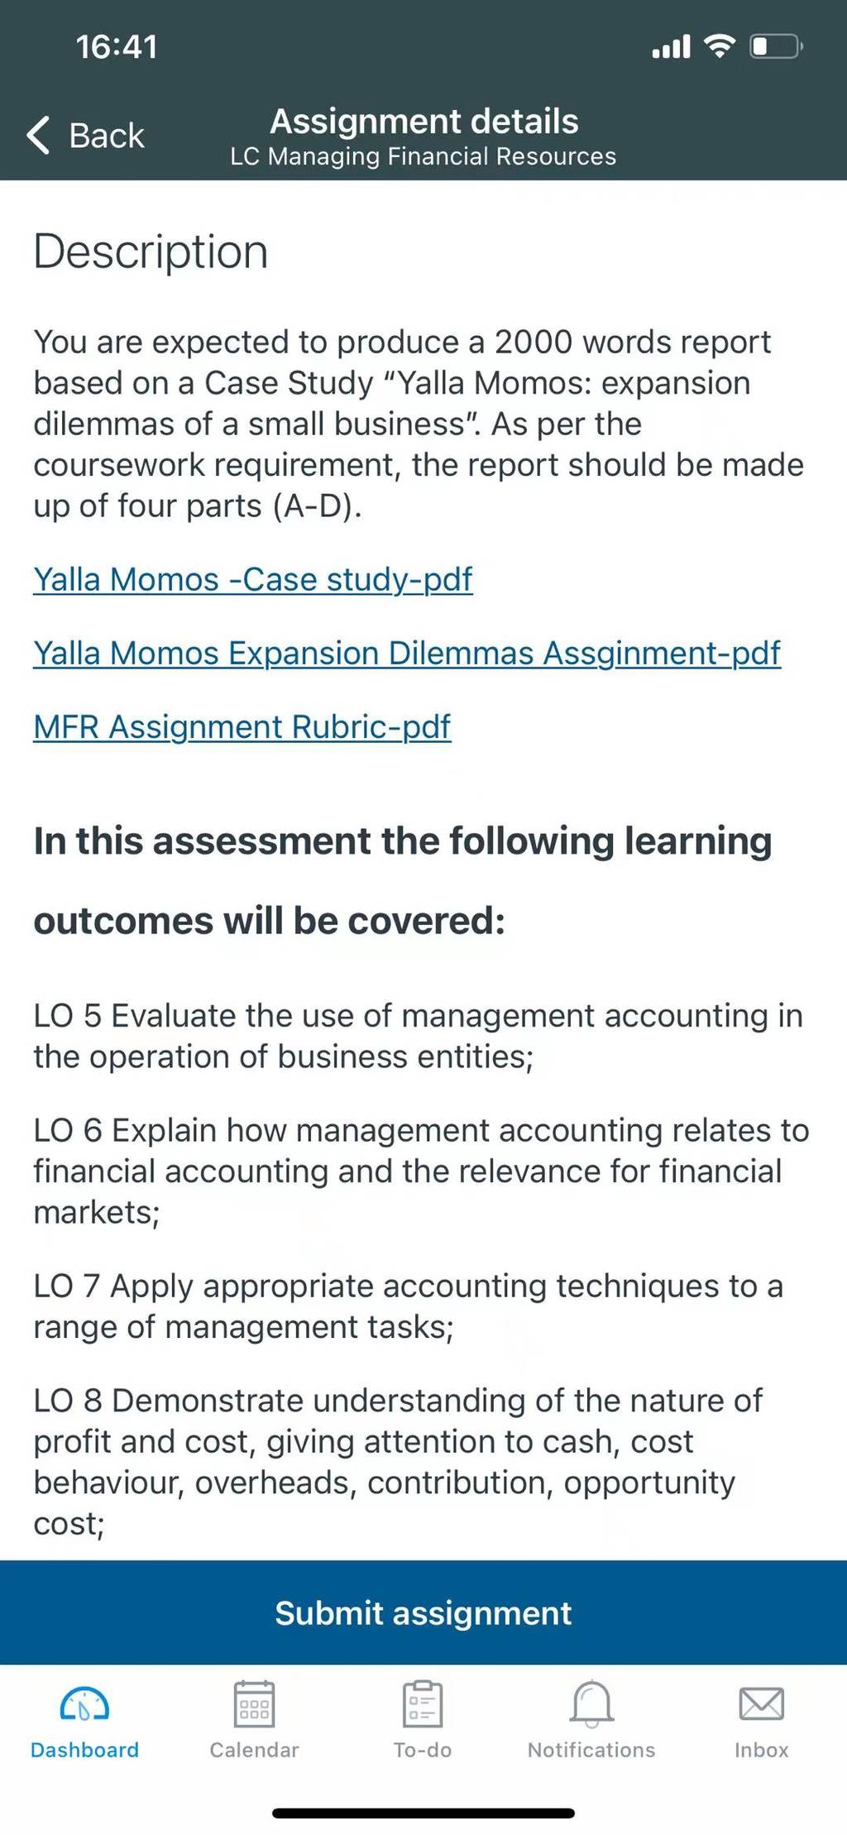Tap the home indicator bar
This screenshot has width=847, height=1835.
(423, 1813)
